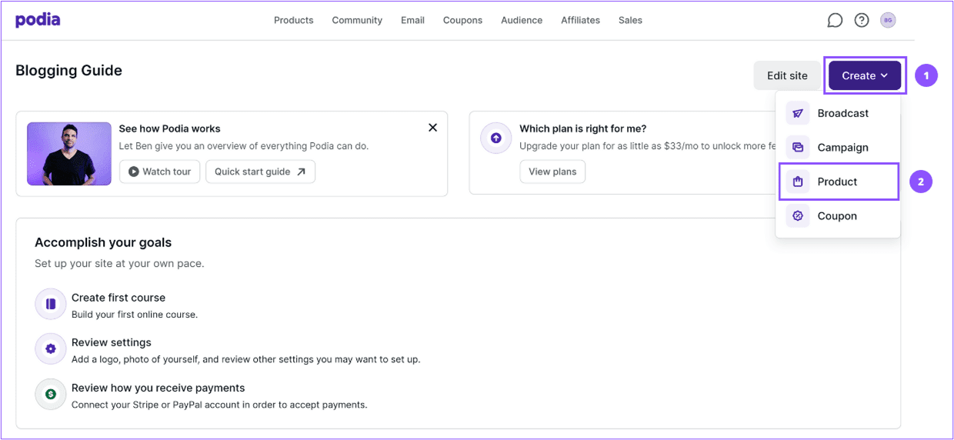
Task: Select Product from the Create menu
Action: 838,182
